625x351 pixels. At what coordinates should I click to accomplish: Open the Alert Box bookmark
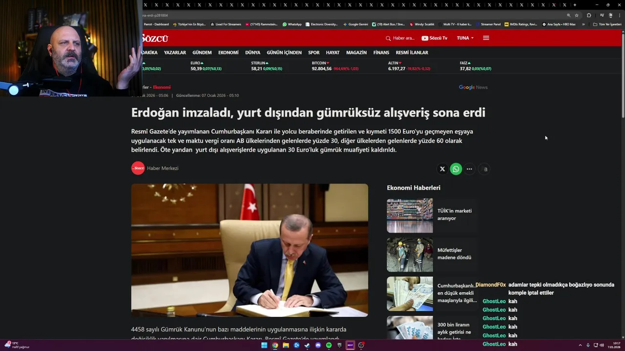pyautogui.click(x=388, y=24)
